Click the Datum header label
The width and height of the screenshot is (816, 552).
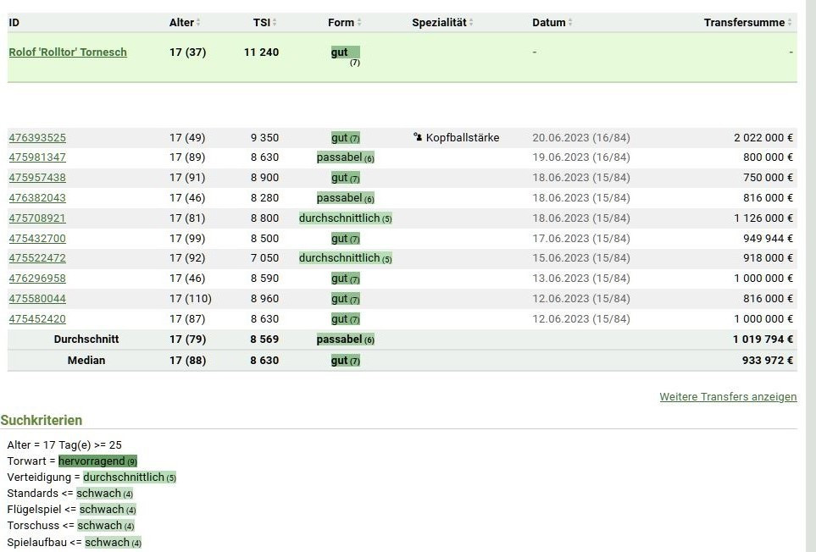point(548,22)
